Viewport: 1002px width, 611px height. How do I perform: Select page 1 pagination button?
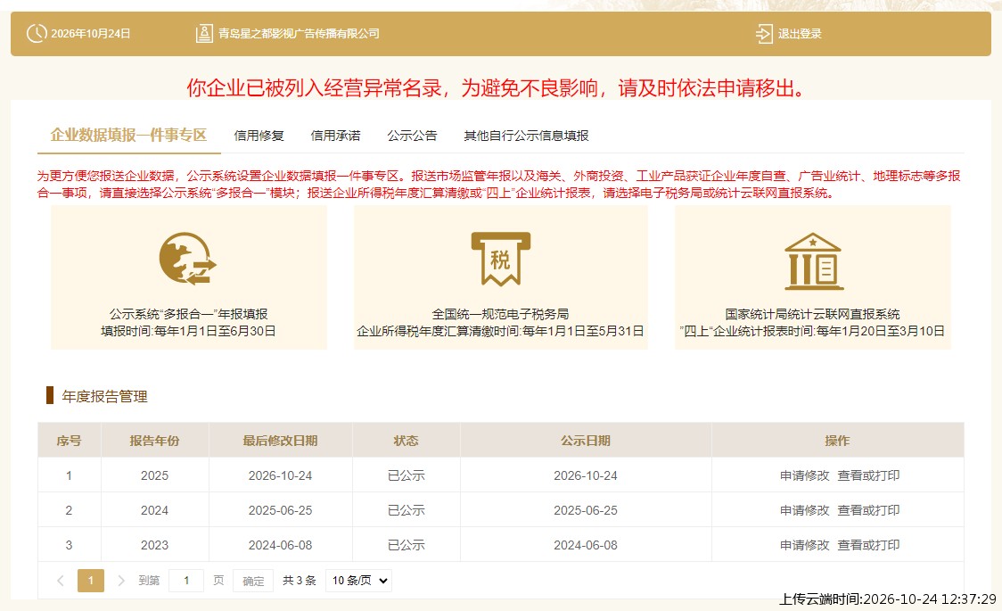pyautogui.click(x=91, y=581)
